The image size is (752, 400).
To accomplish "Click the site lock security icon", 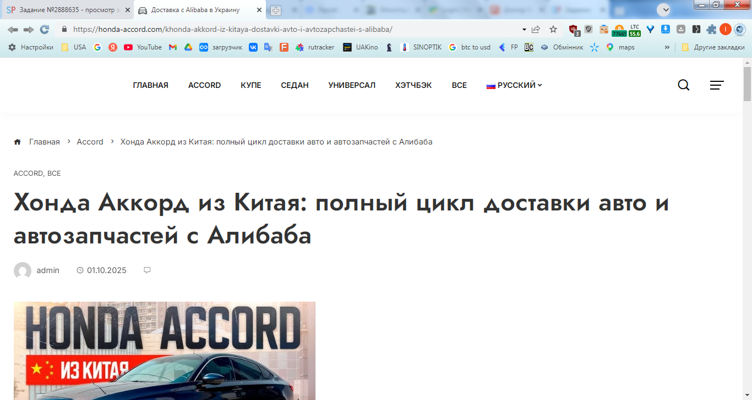I will [x=64, y=30].
